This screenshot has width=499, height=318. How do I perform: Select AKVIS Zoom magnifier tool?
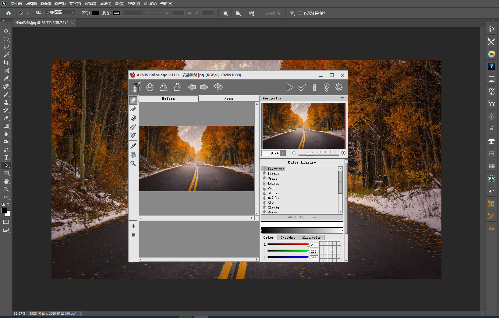133,164
